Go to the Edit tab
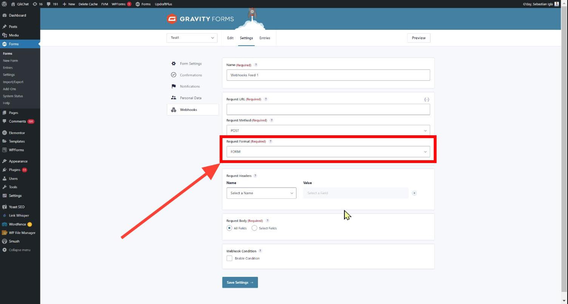Viewport: 568px width, 304px height. pyautogui.click(x=230, y=38)
